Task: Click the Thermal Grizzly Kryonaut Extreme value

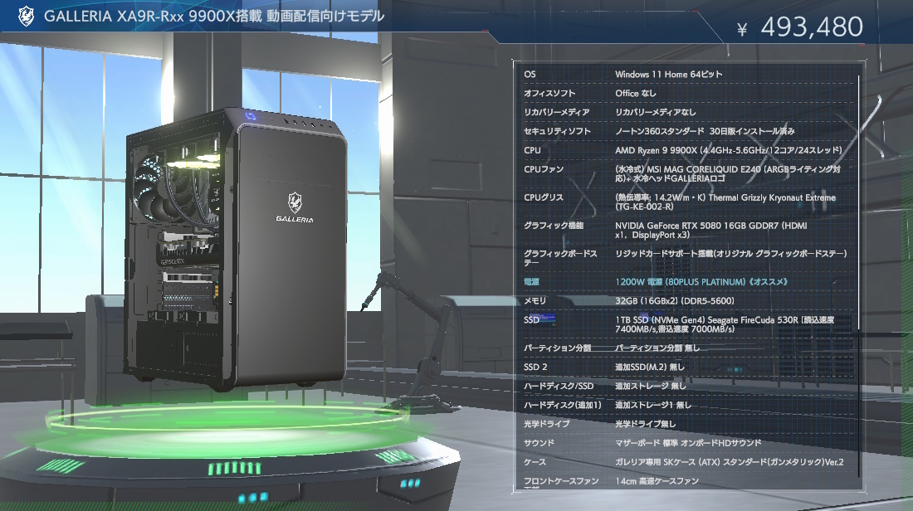Action: [725, 202]
